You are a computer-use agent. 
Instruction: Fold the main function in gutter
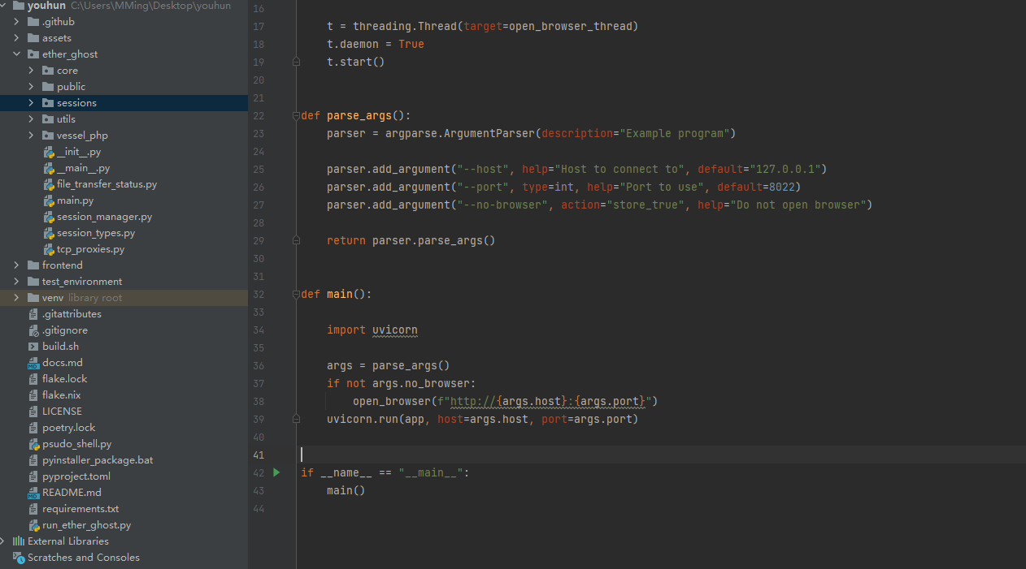[296, 294]
